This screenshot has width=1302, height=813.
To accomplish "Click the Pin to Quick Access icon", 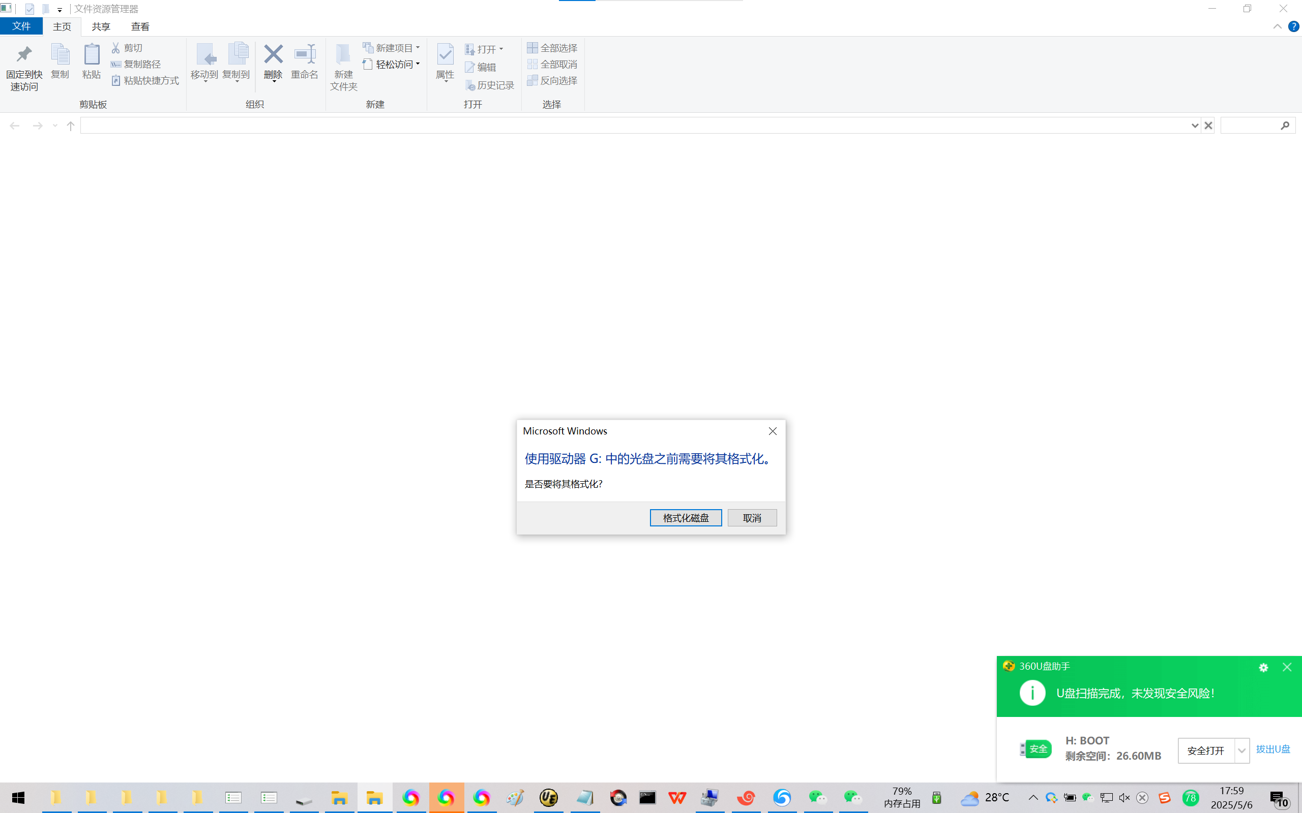I will click(x=24, y=54).
